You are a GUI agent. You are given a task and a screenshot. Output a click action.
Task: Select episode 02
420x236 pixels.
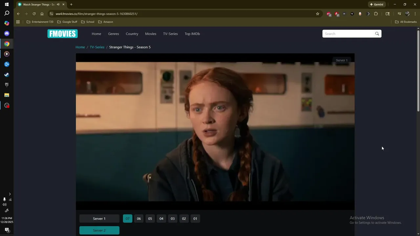pyautogui.click(x=184, y=219)
